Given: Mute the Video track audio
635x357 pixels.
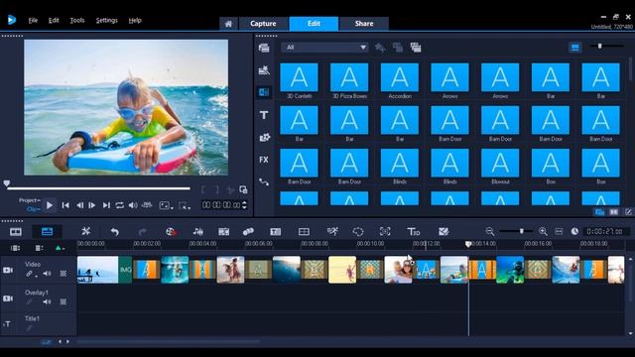Looking at the screenshot, I should click(x=47, y=274).
